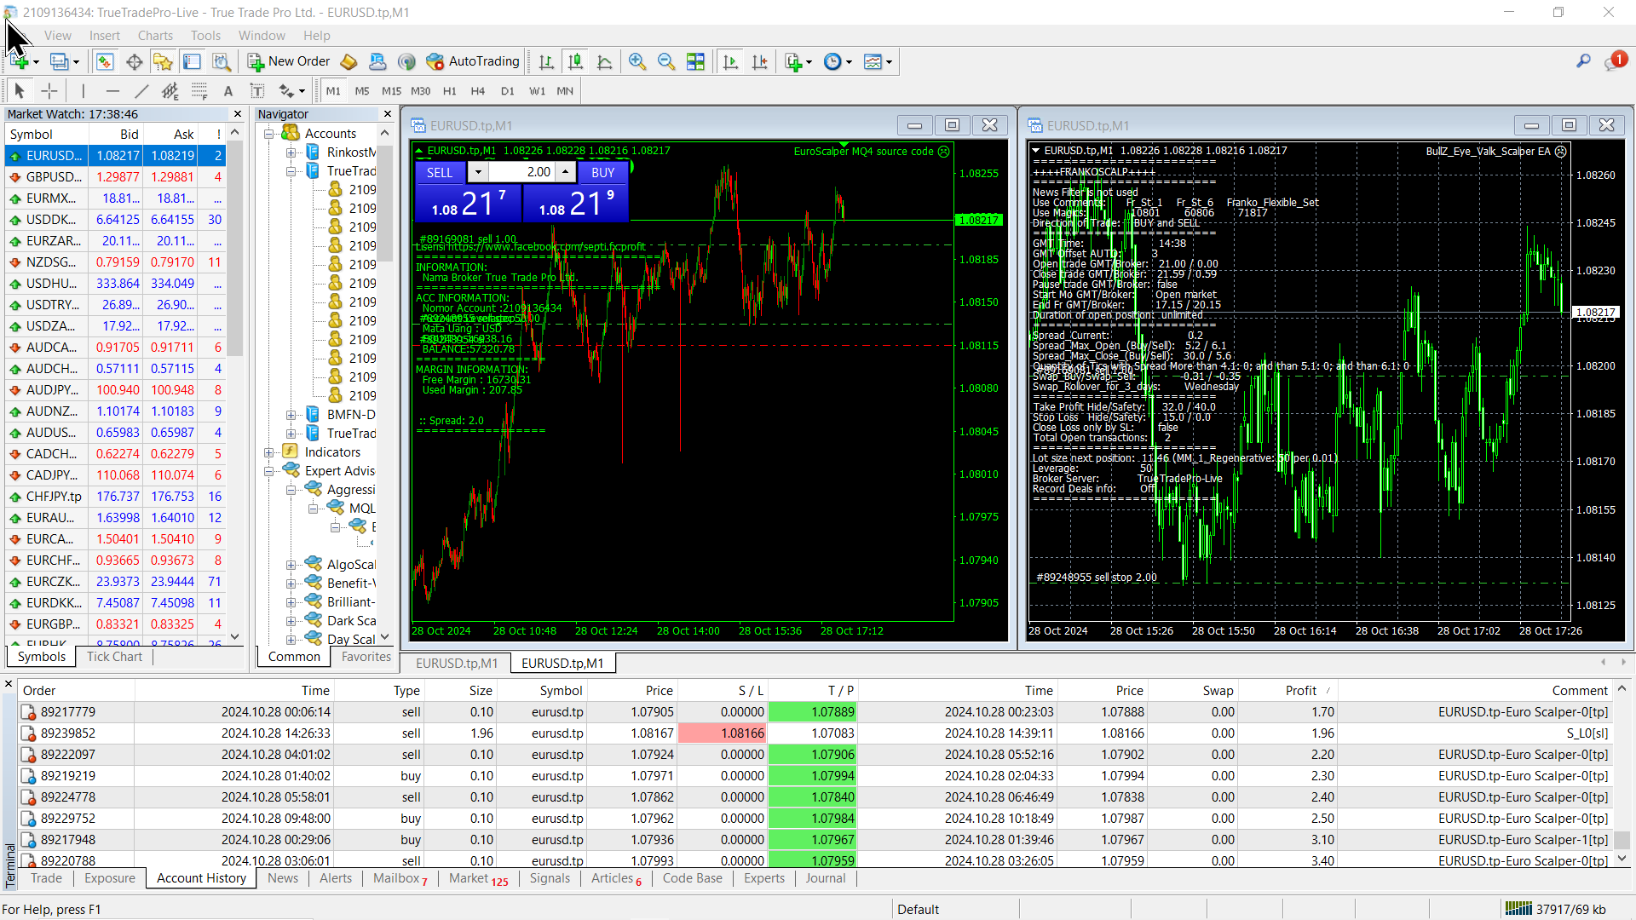Image resolution: width=1636 pixels, height=920 pixels.
Task: Open the profiles dropdown arrow
Action: coord(76,62)
